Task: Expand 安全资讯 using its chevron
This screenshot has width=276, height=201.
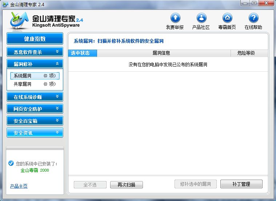Action: [57, 132]
